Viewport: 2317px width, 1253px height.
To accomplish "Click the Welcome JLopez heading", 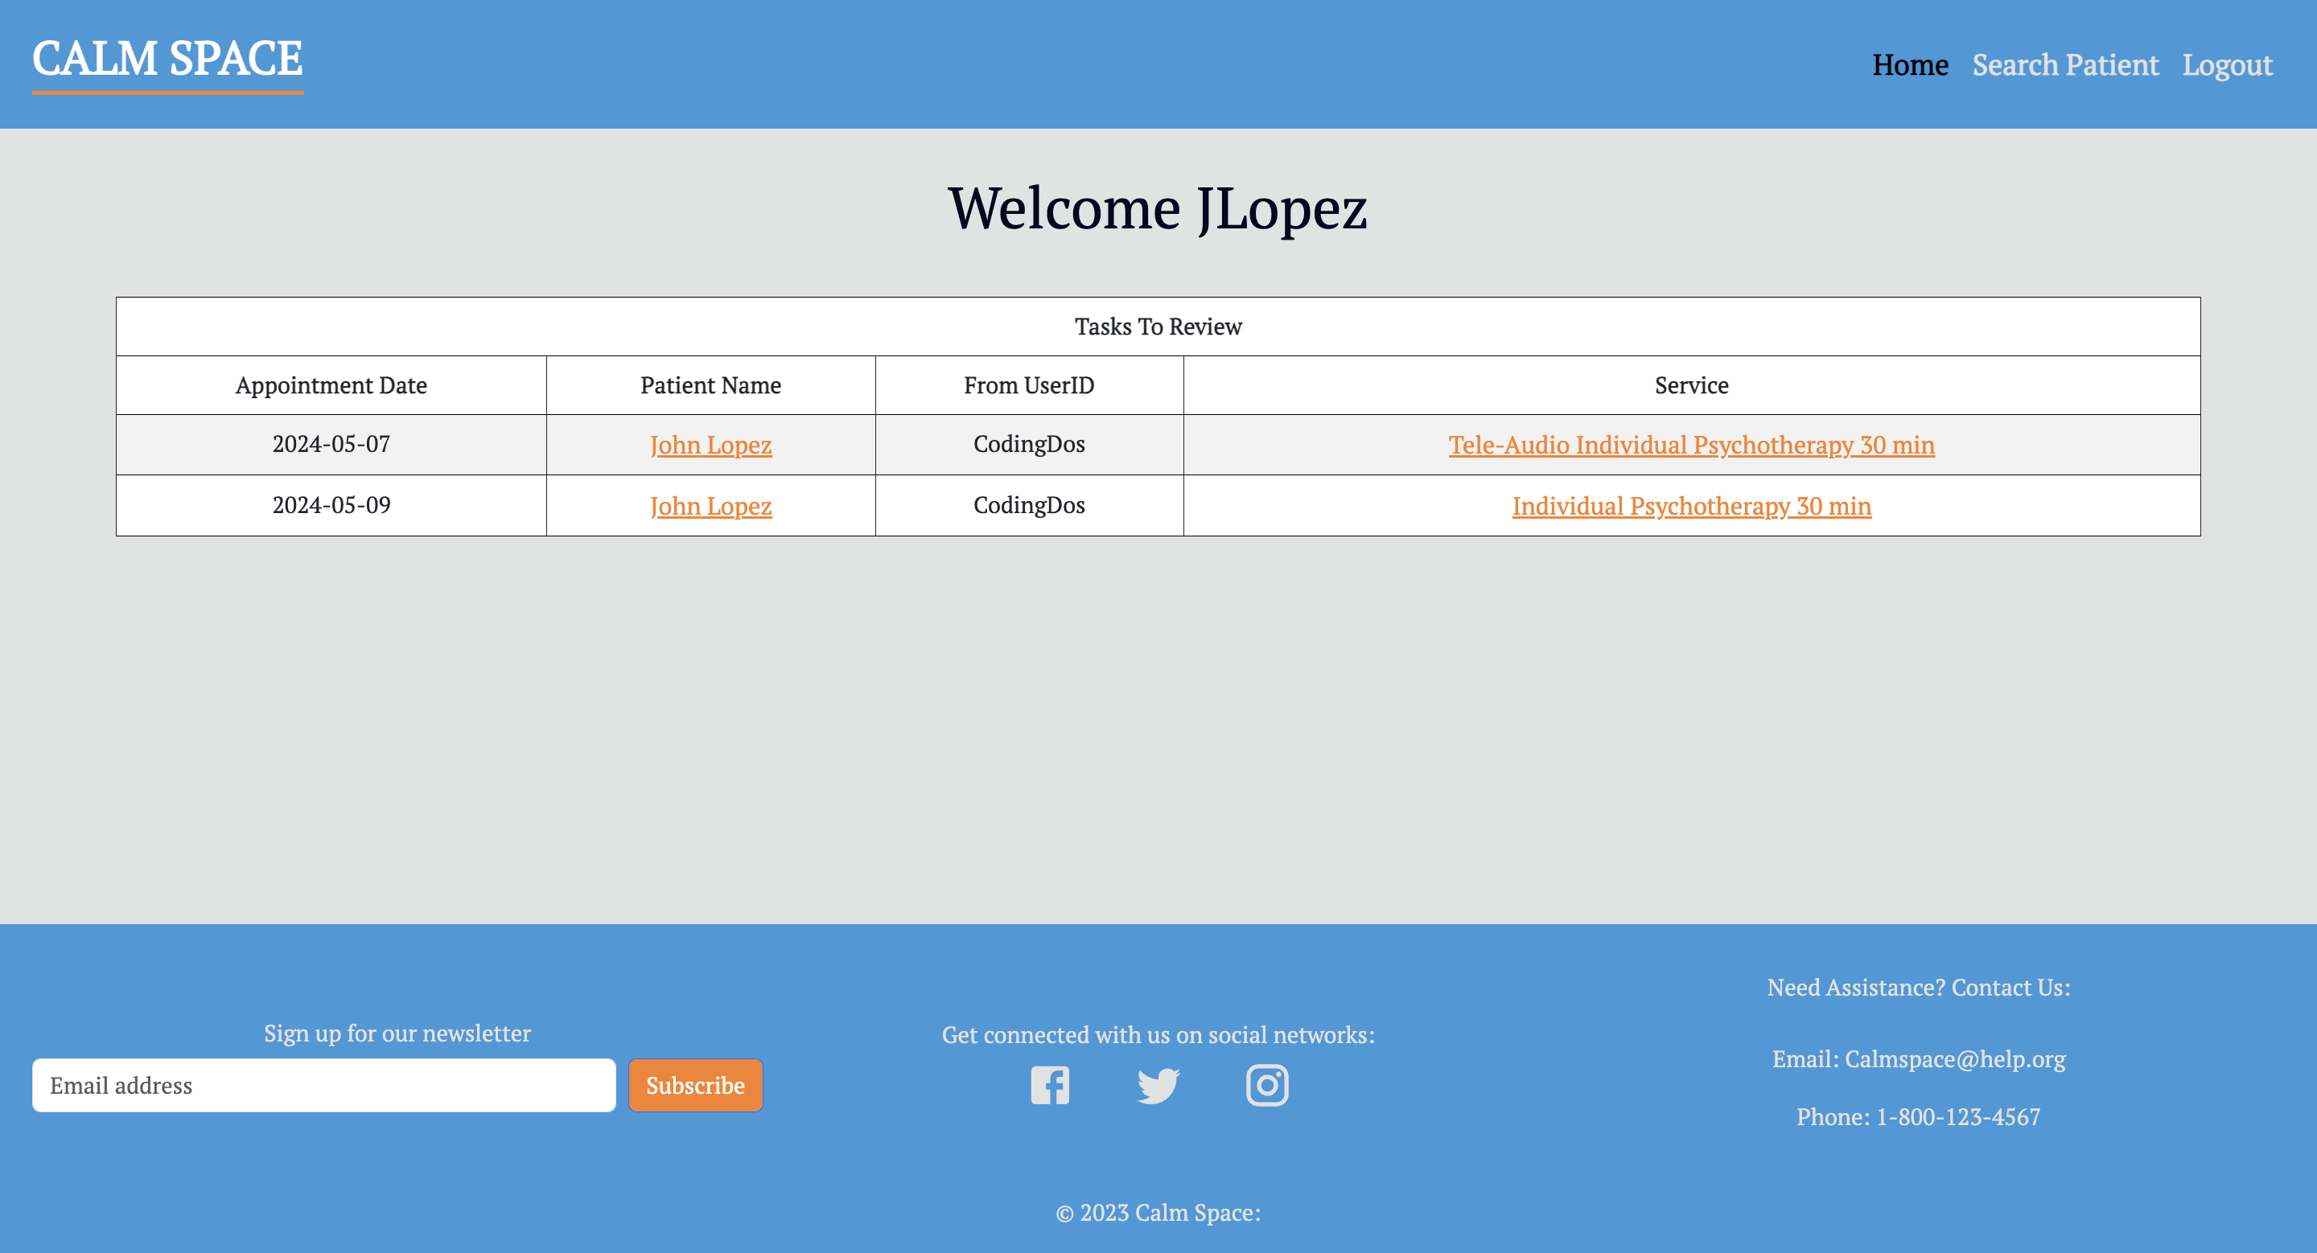I will pos(1158,208).
